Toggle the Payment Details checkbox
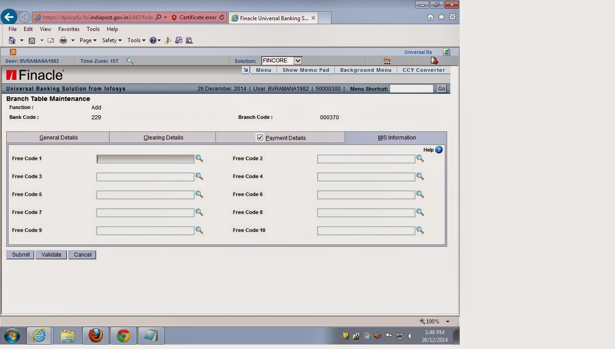615x349 pixels. [260, 137]
